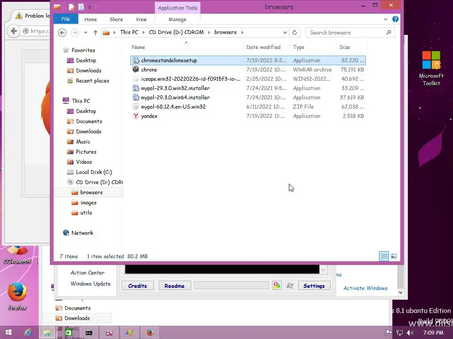The height and width of the screenshot is (339, 453).
Task: Click scroll down arrow in background window
Action: [x=400, y=292]
